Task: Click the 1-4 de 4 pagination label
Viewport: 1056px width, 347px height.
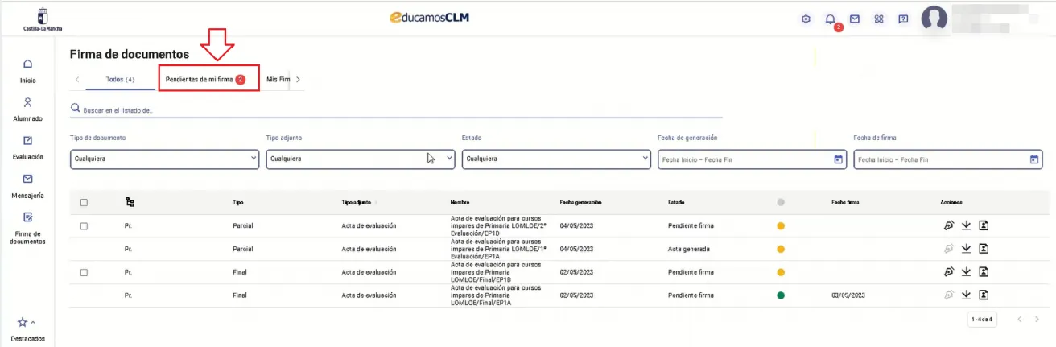Action: (x=983, y=320)
